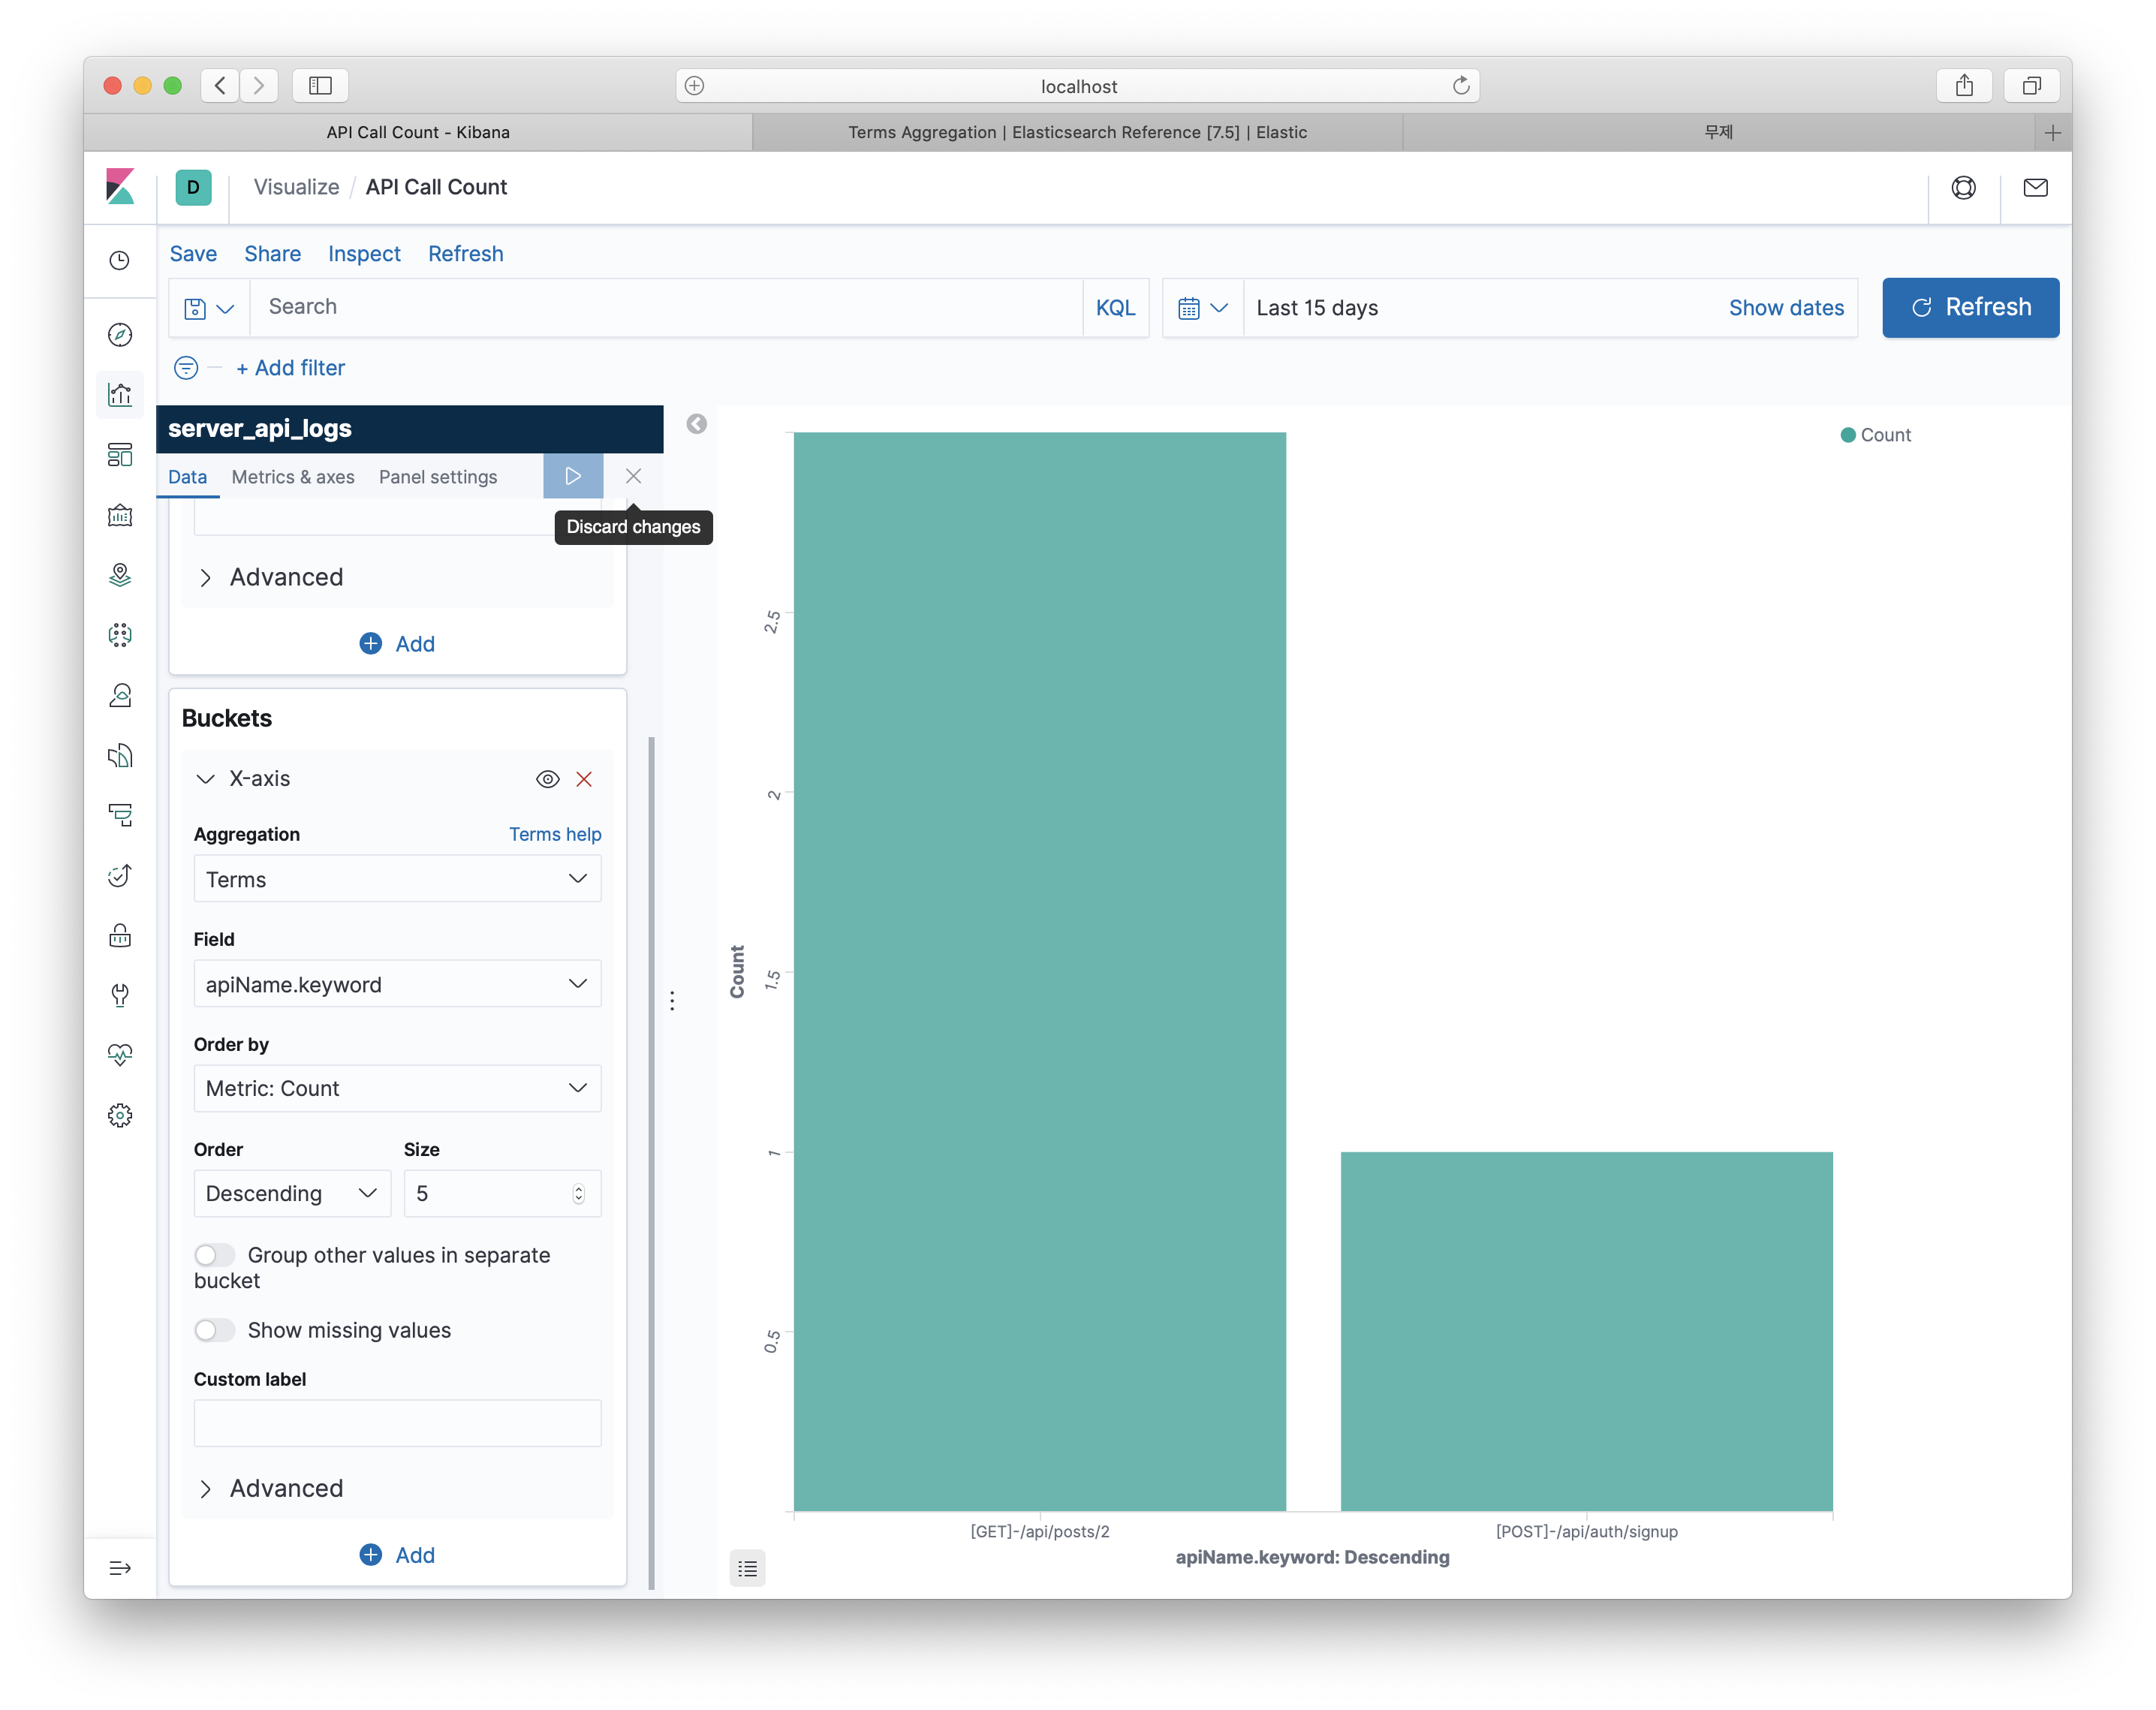The height and width of the screenshot is (1710, 2156).
Task: Open the Help lifebuoy icon
Action: [1963, 187]
